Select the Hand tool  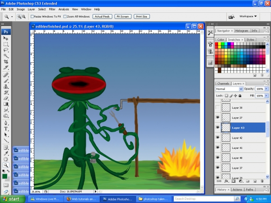click(x=6, y=159)
